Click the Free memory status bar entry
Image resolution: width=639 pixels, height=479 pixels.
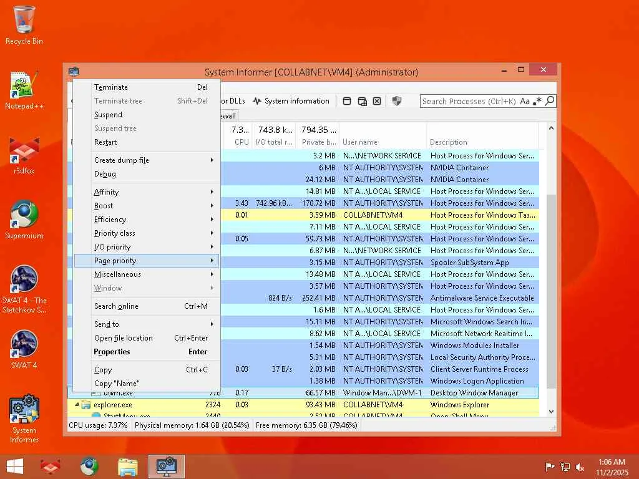[306, 425]
